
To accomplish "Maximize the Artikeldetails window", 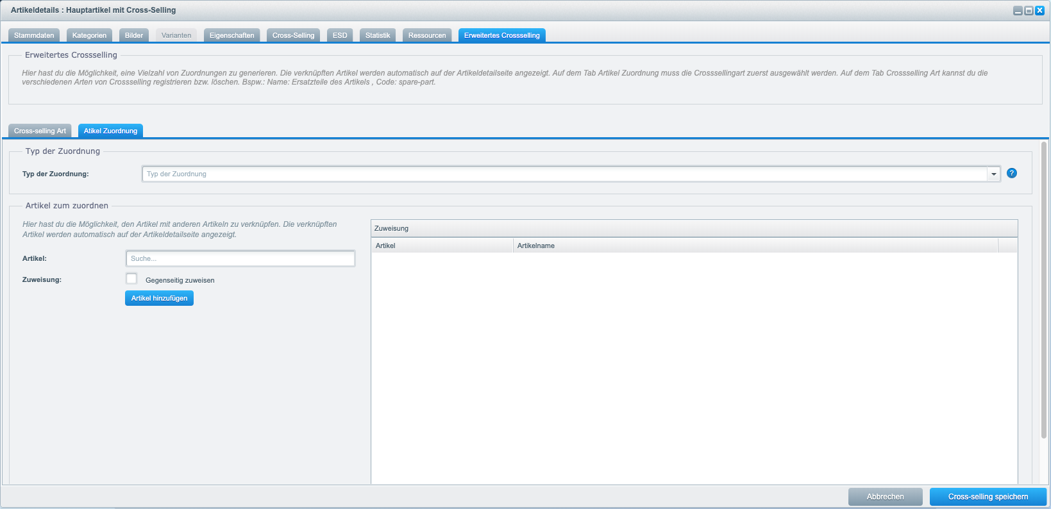I will point(1029,11).
